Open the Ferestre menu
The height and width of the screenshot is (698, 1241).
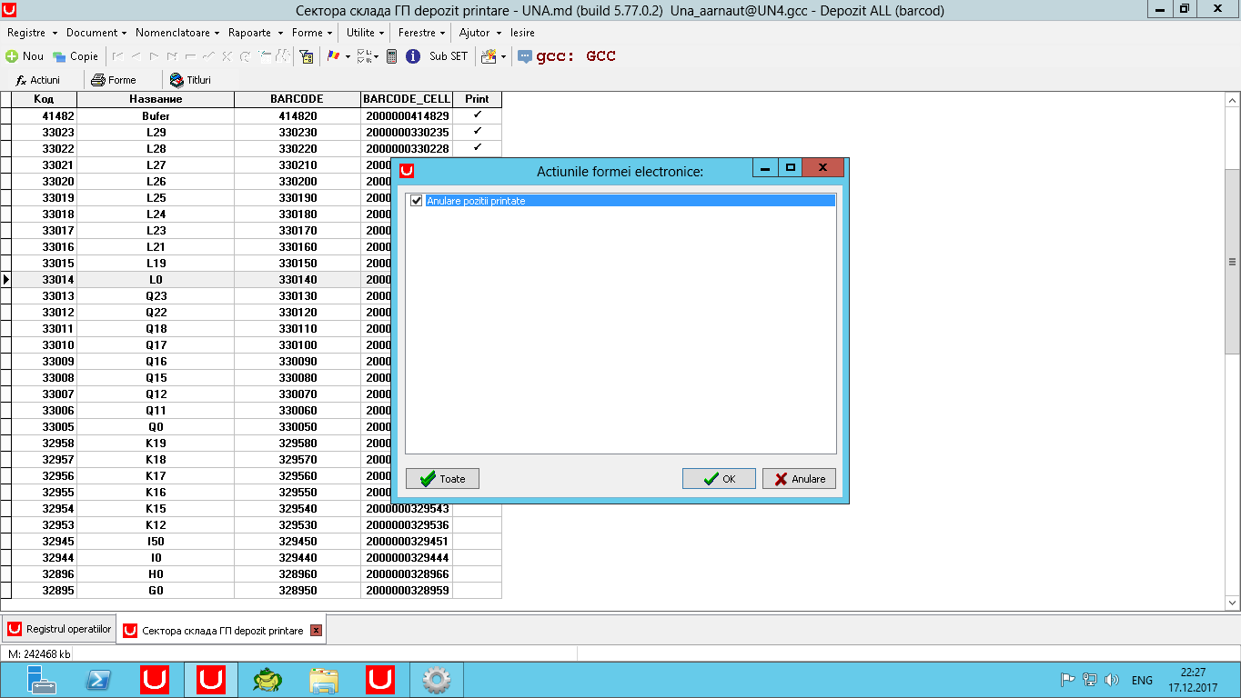(x=421, y=33)
